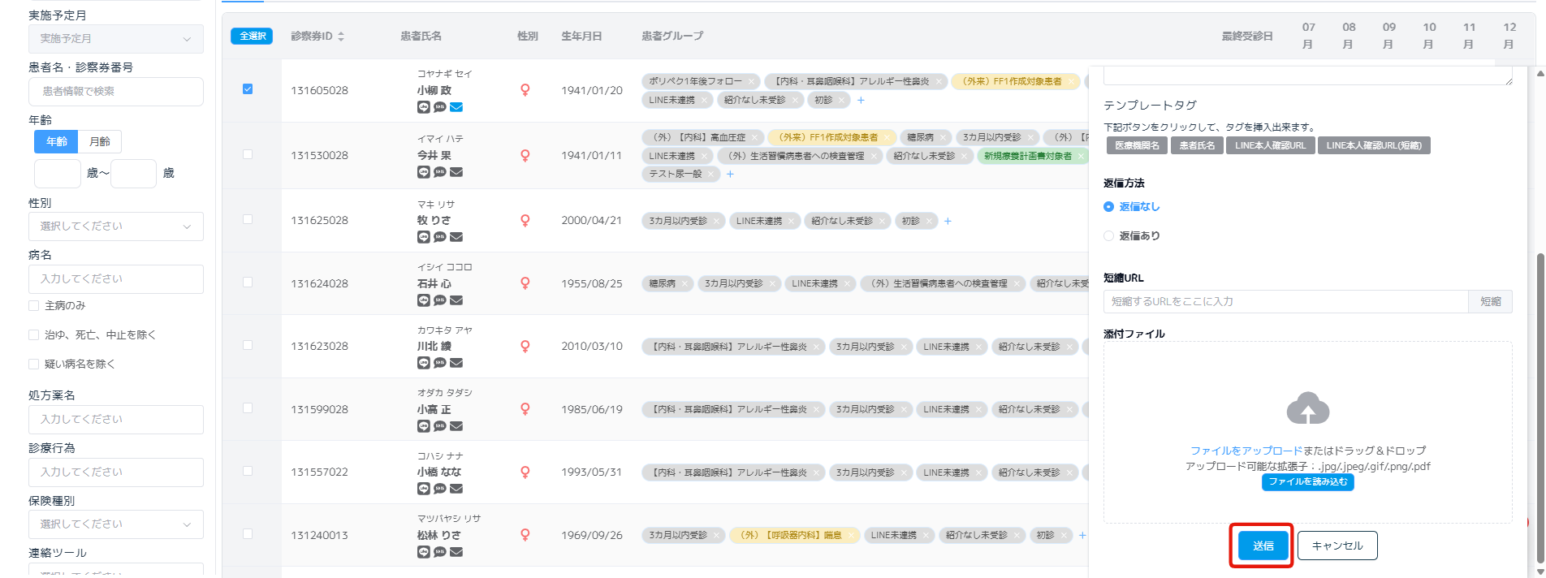Viewport: 1546px width, 578px height.
Task: Enable the 主病のみ checkbox
Action: pyautogui.click(x=34, y=306)
